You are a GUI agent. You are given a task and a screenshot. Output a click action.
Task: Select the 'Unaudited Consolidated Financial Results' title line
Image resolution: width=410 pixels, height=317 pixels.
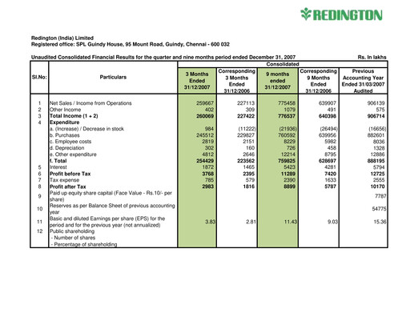click(x=163, y=57)
